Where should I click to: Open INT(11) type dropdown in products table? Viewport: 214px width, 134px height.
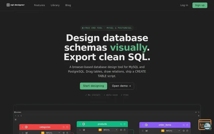pos(110,130)
